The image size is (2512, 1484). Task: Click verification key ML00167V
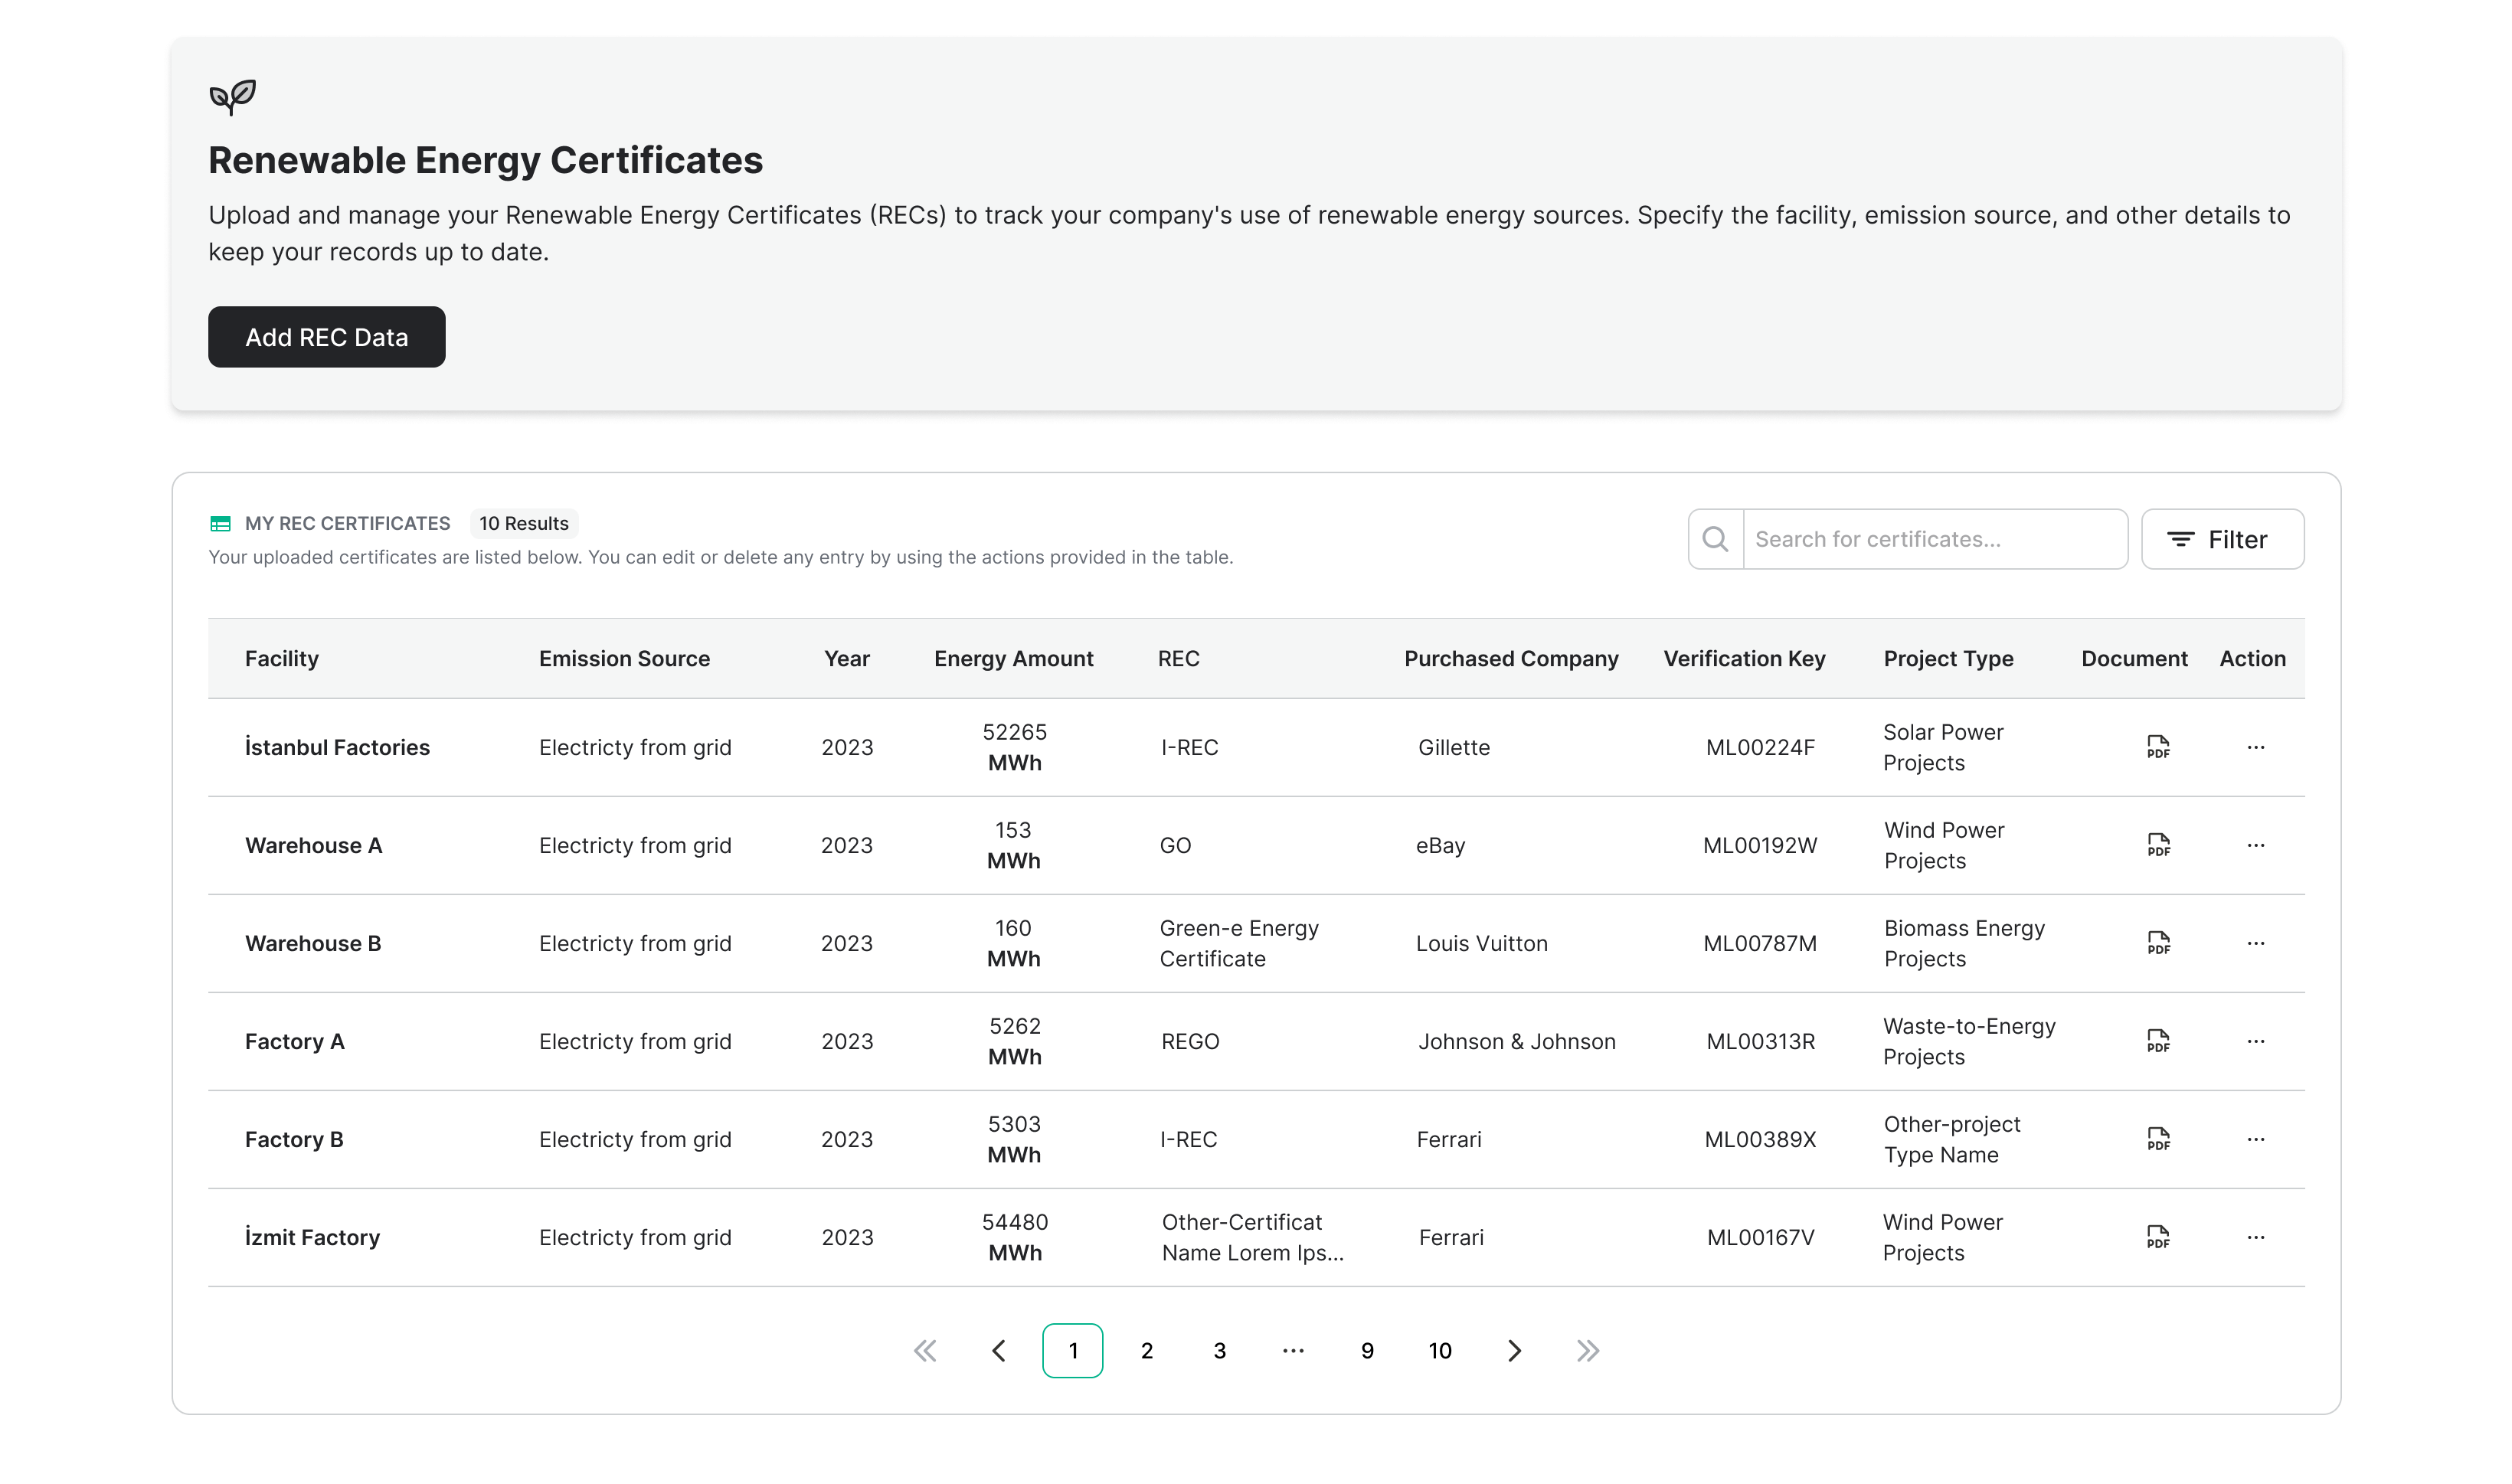(x=1760, y=1237)
